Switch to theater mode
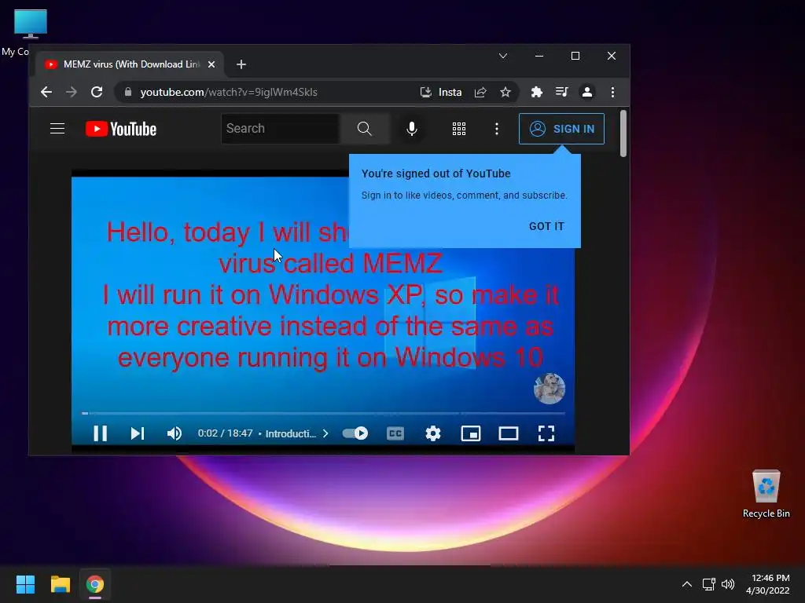This screenshot has height=603, width=805. point(509,433)
